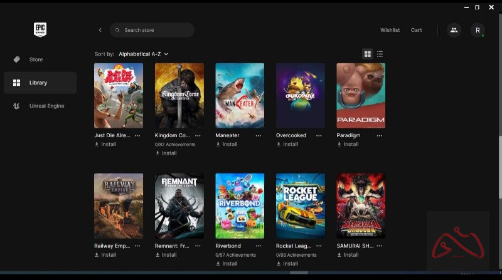This screenshot has height=280, width=502.
Task: Open three-dot menu for Paradigm
Action: pyautogui.click(x=379, y=135)
